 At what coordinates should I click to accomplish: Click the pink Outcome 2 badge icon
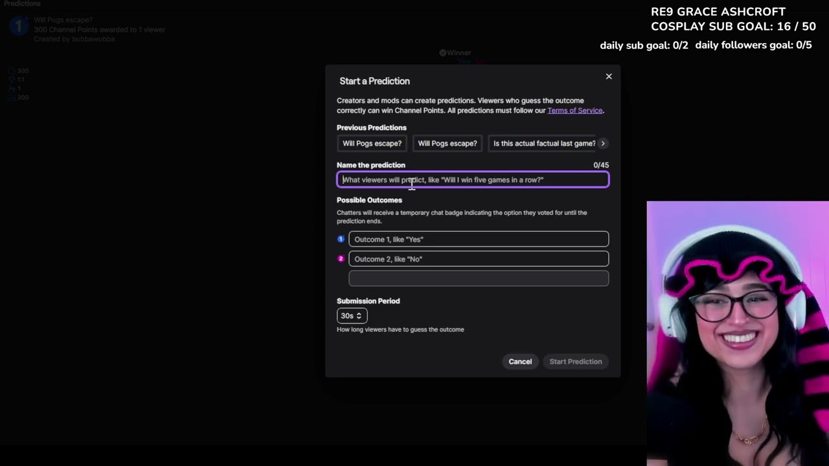point(341,259)
